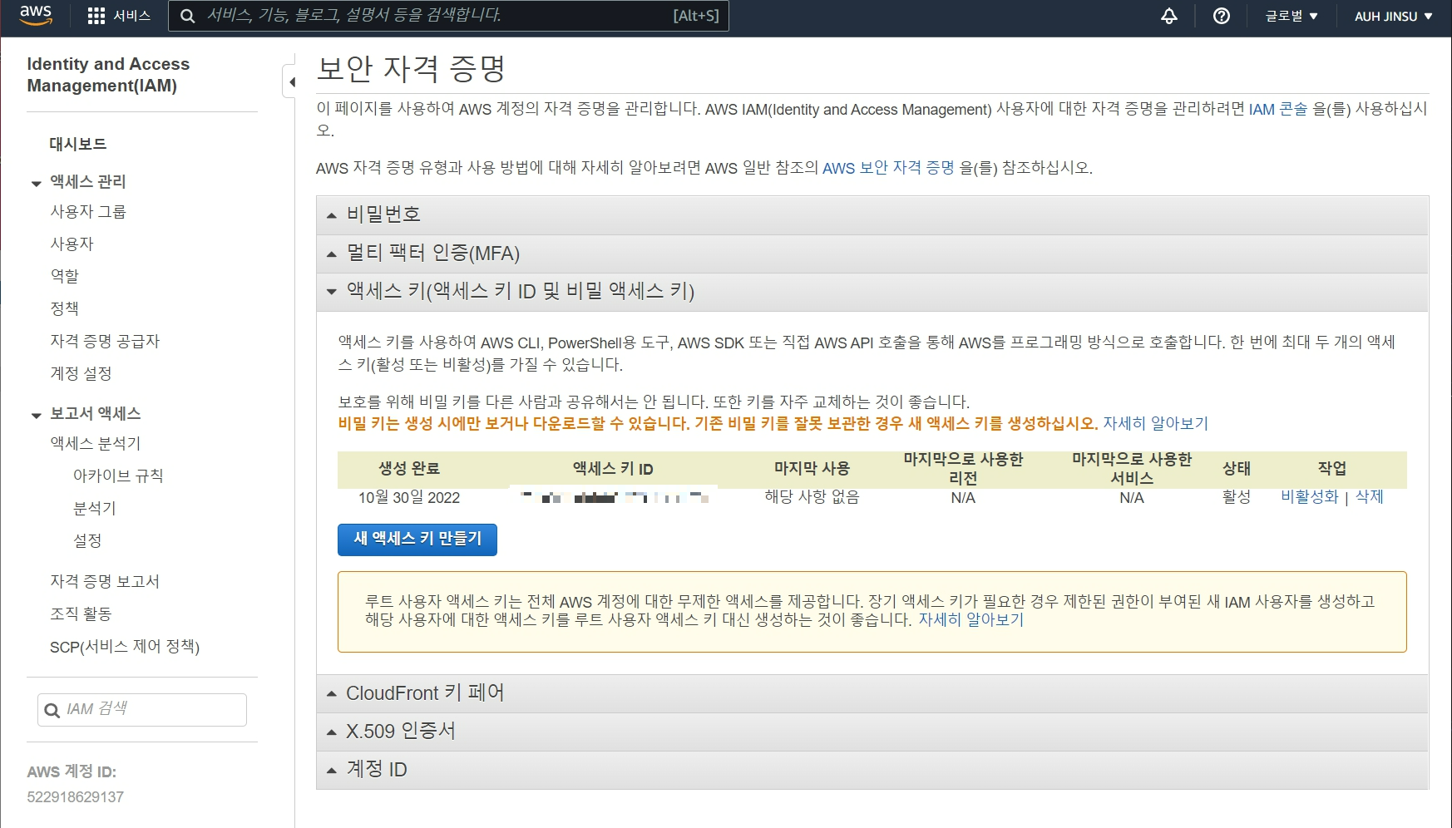
Task: Collapse the 액세스 키 section
Action: [872, 292]
